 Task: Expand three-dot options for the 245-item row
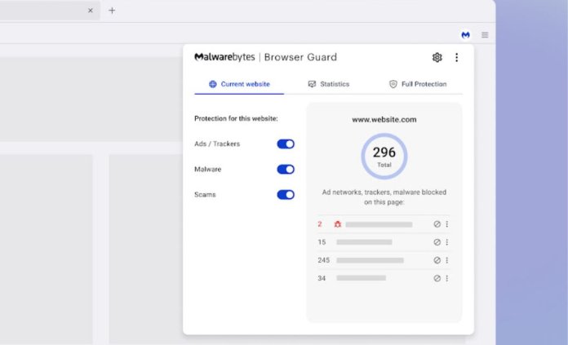click(x=447, y=260)
